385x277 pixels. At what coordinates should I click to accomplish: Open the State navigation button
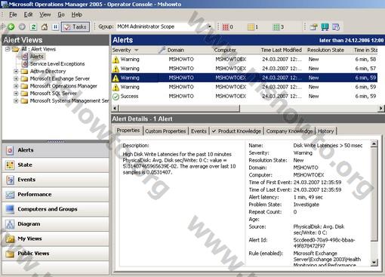(56, 165)
